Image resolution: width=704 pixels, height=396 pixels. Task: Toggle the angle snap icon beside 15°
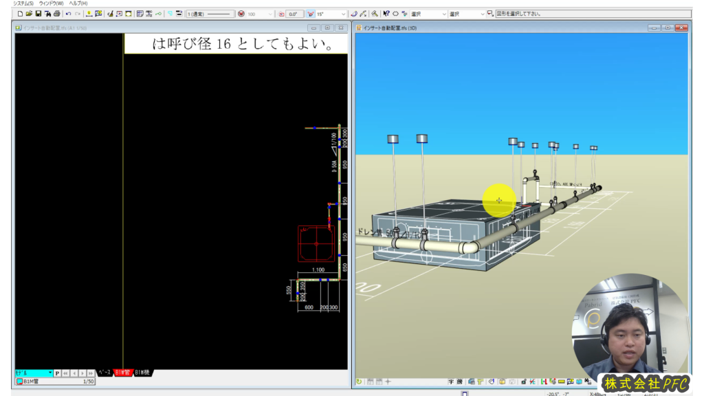(310, 14)
